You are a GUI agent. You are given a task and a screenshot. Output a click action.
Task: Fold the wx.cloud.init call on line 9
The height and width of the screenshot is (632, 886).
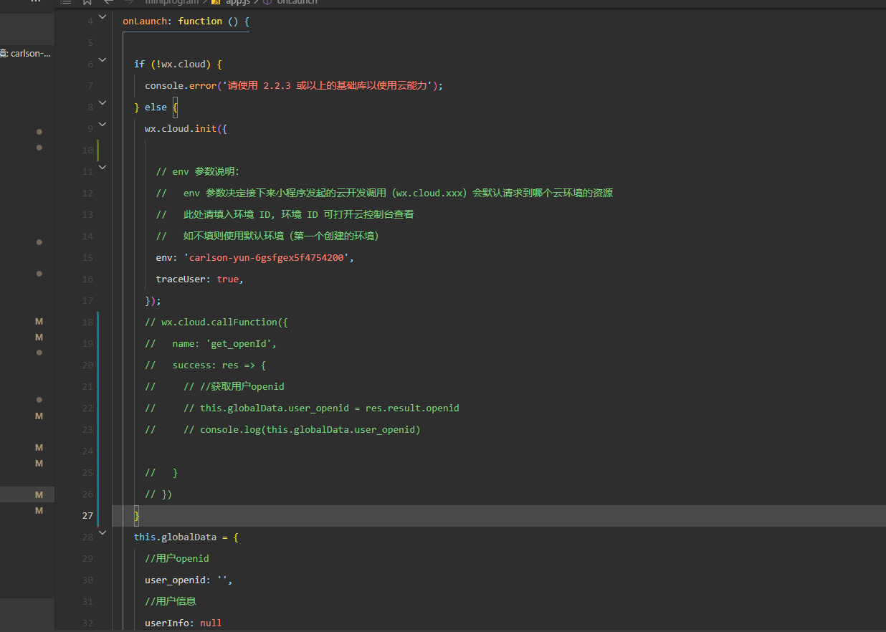point(102,125)
